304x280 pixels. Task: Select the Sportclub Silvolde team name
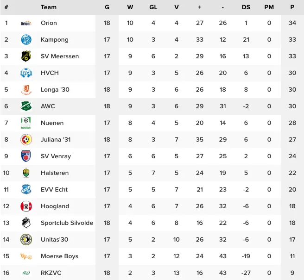(x=67, y=223)
